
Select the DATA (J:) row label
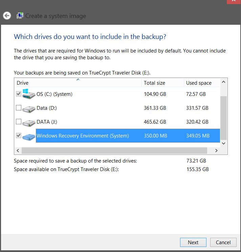(x=47, y=122)
